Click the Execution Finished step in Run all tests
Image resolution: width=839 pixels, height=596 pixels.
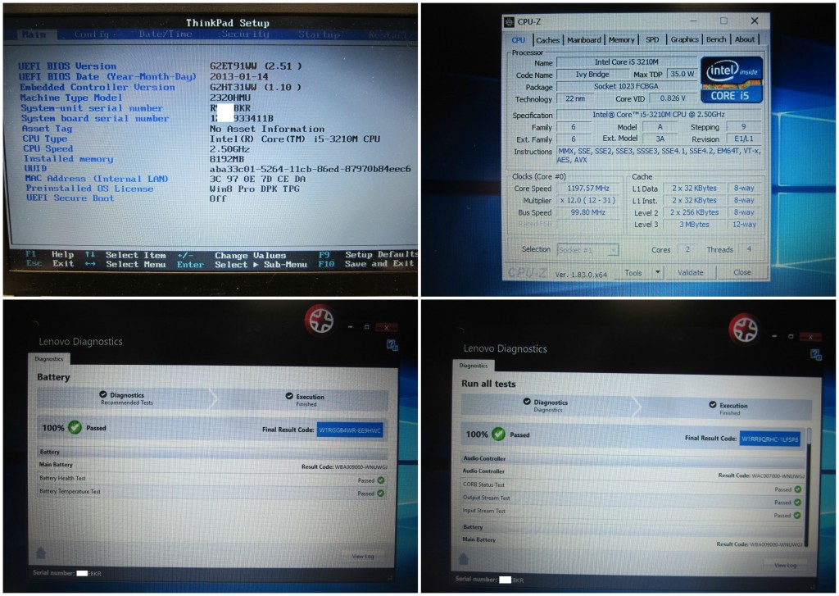[x=728, y=408]
